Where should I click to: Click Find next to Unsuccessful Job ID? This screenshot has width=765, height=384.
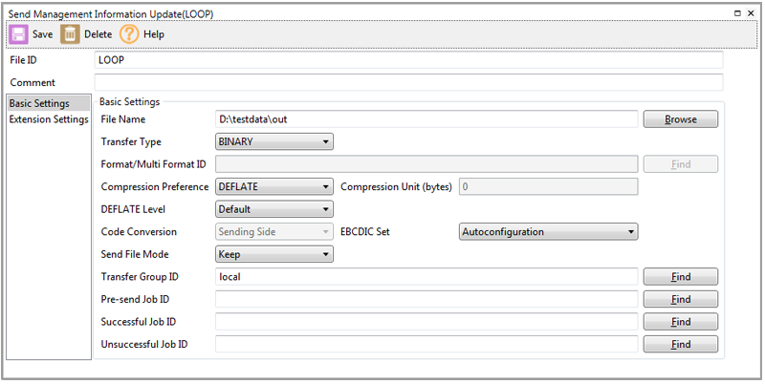pyautogui.click(x=680, y=345)
